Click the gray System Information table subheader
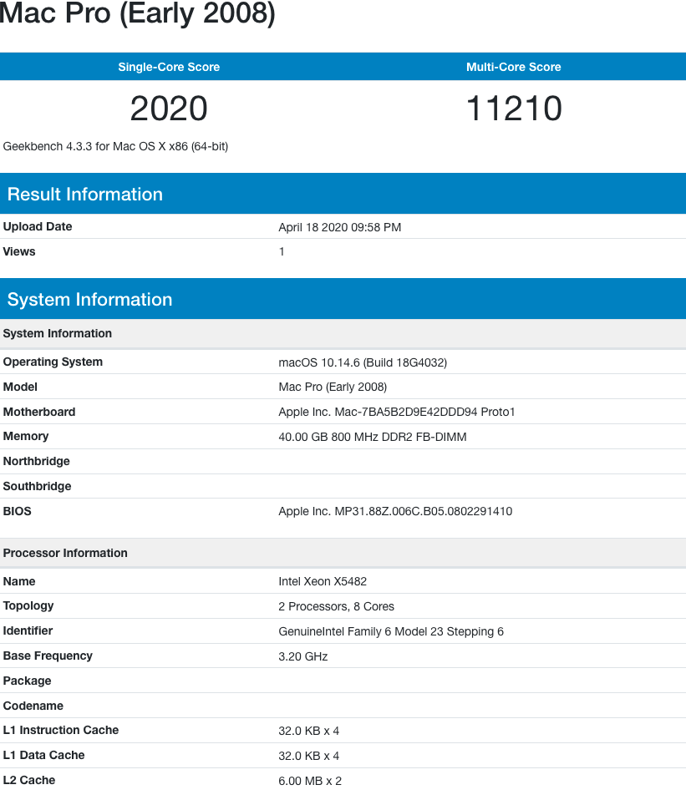The width and height of the screenshot is (686, 805). click(x=343, y=333)
